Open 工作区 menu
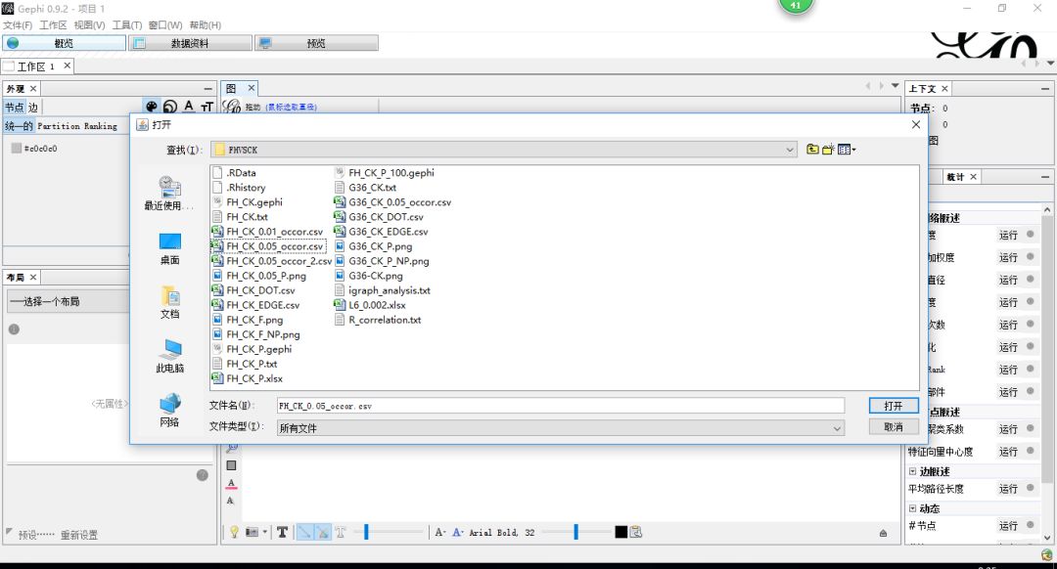The width and height of the screenshot is (1057, 569). point(53,24)
